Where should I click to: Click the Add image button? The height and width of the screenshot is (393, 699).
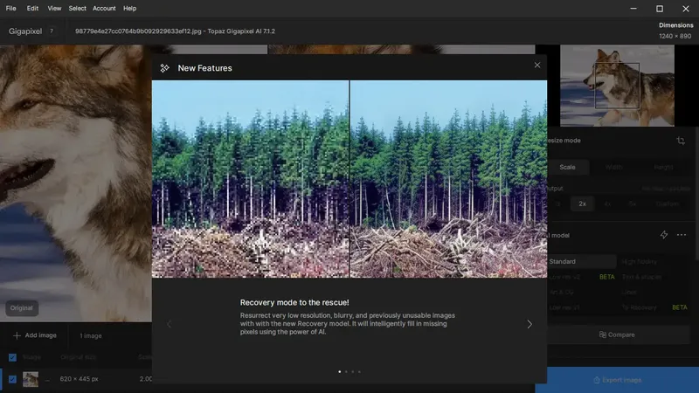35,335
